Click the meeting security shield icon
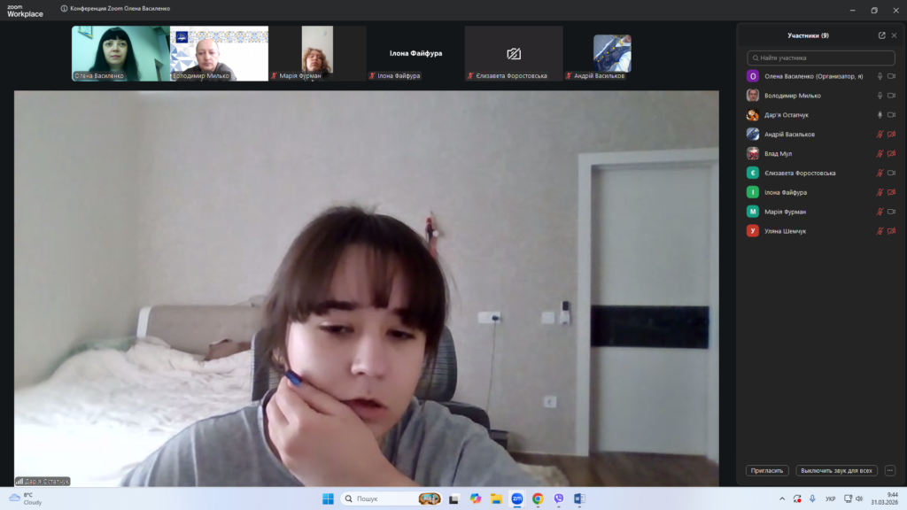The width and height of the screenshot is (907, 510). click(x=65, y=9)
